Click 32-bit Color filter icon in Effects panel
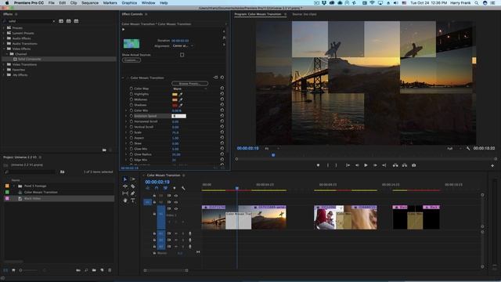The width and height of the screenshot is (501, 282). [x=69, y=21]
